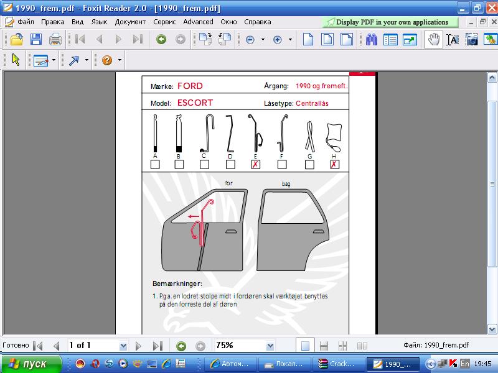Image resolution: width=498 pixels, height=373 pixels.
Task: Choose the blue arrow drawing tool
Action: (x=74, y=60)
